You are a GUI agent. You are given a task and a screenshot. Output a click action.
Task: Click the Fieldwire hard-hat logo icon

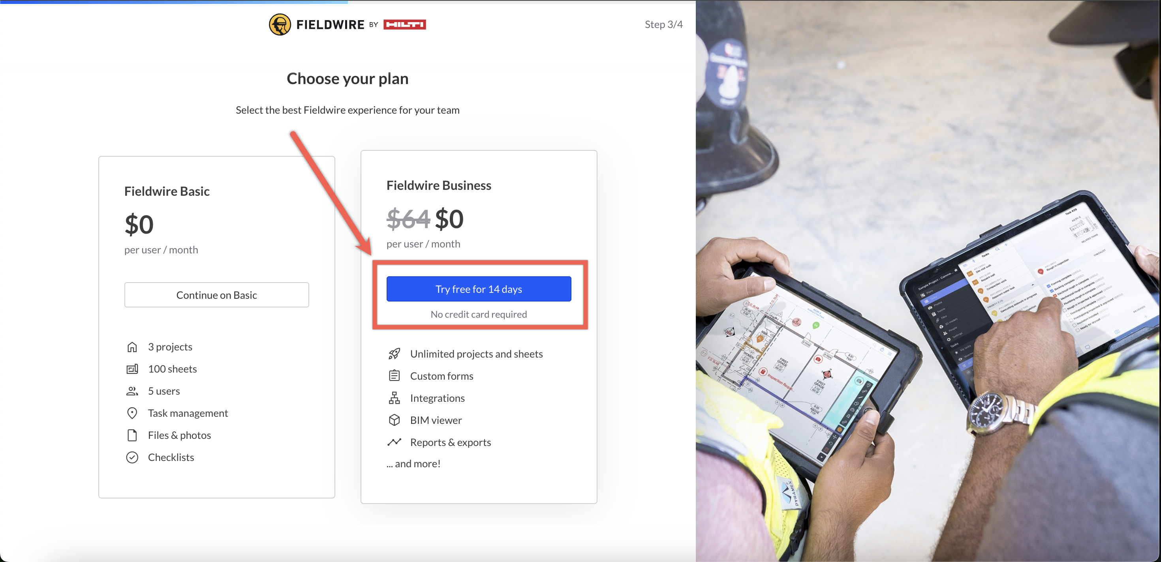(x=280, y=24)
